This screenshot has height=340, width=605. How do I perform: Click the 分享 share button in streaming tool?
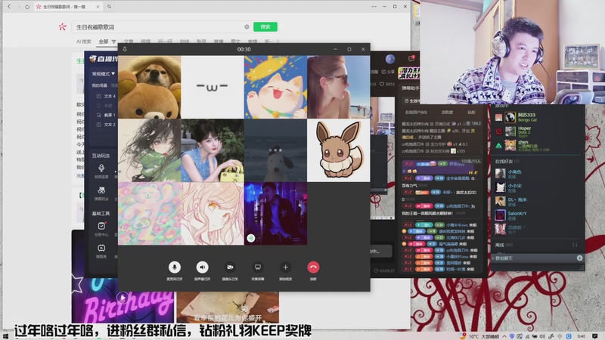(388, 72)
